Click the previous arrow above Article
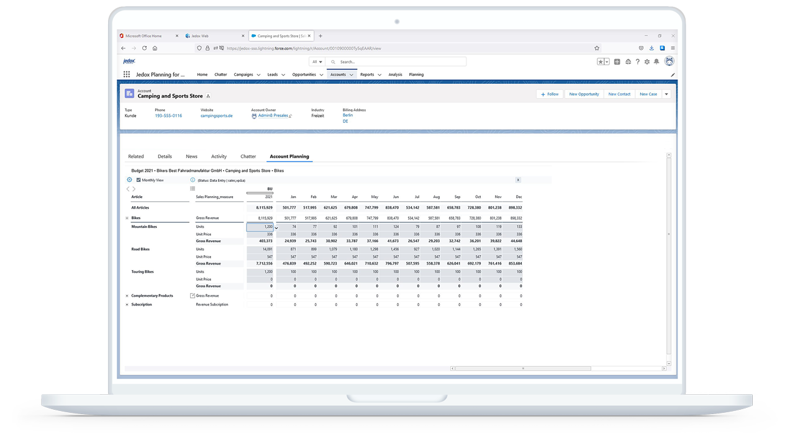The height and width of the screenshot is (447, 795). click(128, 189)
